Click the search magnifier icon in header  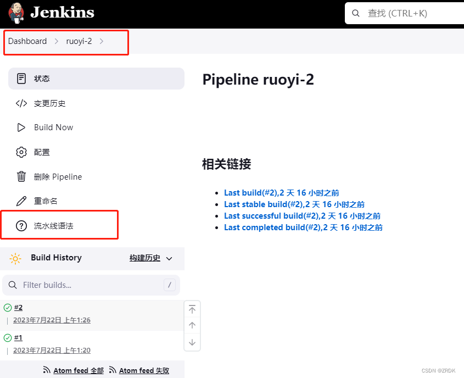click(x=356, y=13)
